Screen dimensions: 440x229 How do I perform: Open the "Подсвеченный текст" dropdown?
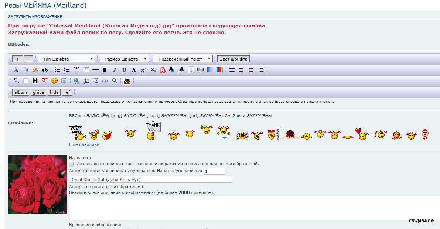(183, 59)
